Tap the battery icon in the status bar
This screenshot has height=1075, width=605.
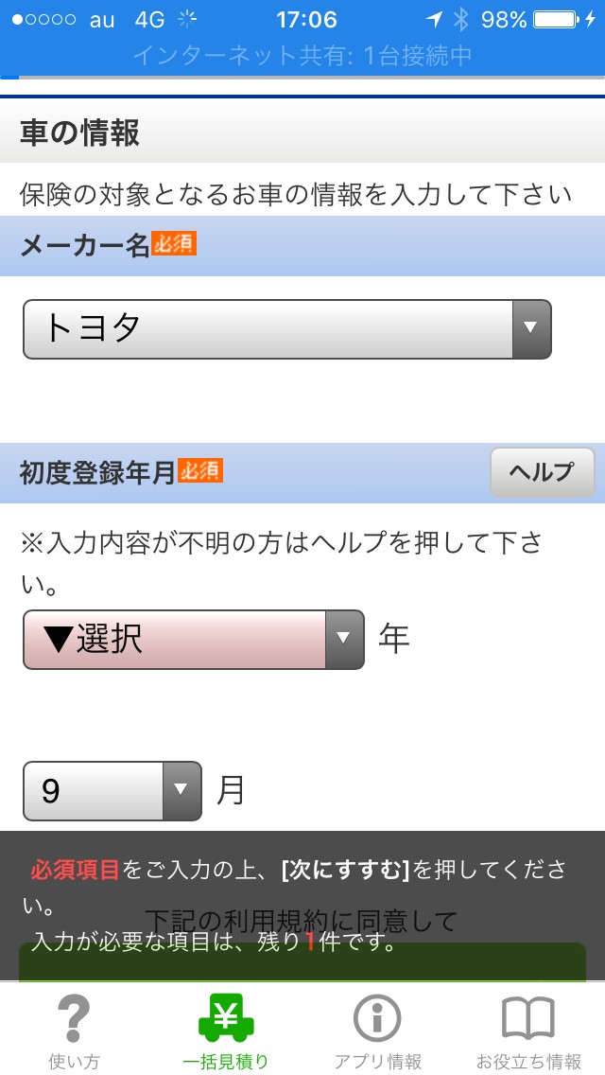[x=558, y=20]
